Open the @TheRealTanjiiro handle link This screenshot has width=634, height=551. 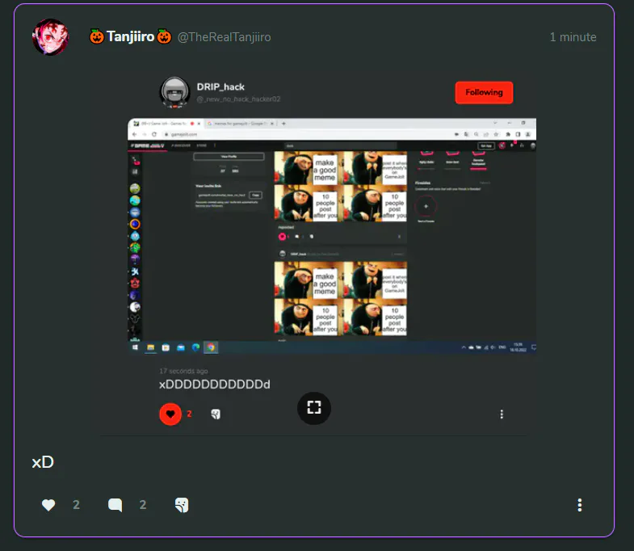coord(225,37)
